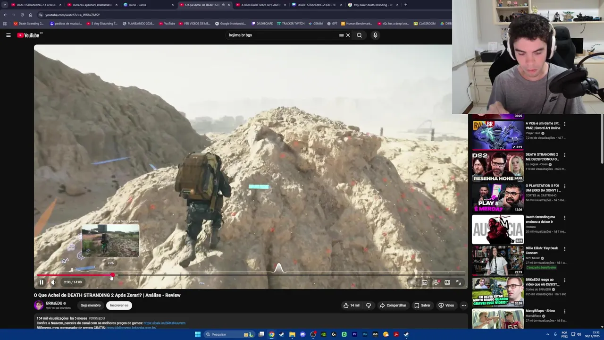
Task: Switch to the 'A REALIDADE sobre ser GAMER' tab
Action: (260, 5)
